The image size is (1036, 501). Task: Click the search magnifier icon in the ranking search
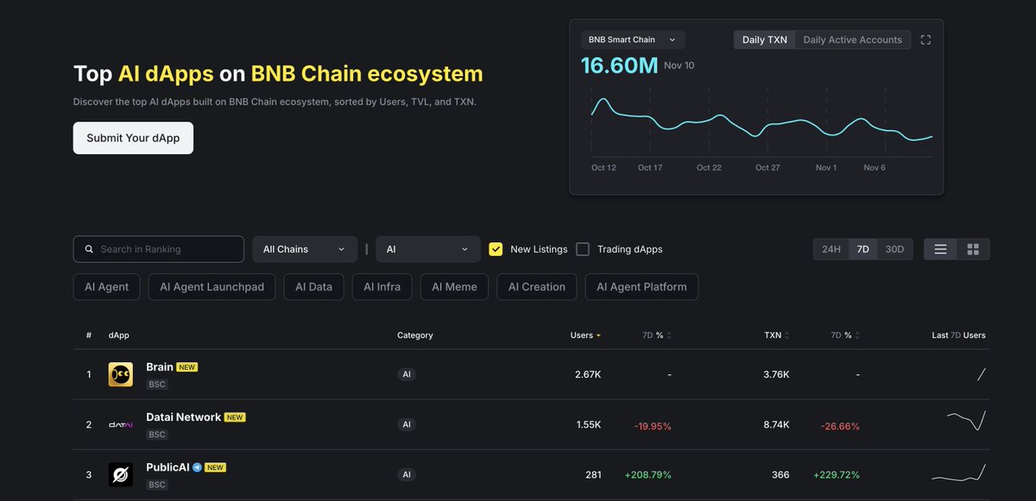click(89, 248)
